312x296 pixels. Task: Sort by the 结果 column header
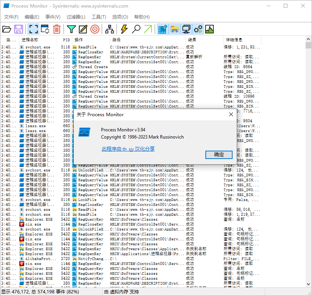click(204, 40)
